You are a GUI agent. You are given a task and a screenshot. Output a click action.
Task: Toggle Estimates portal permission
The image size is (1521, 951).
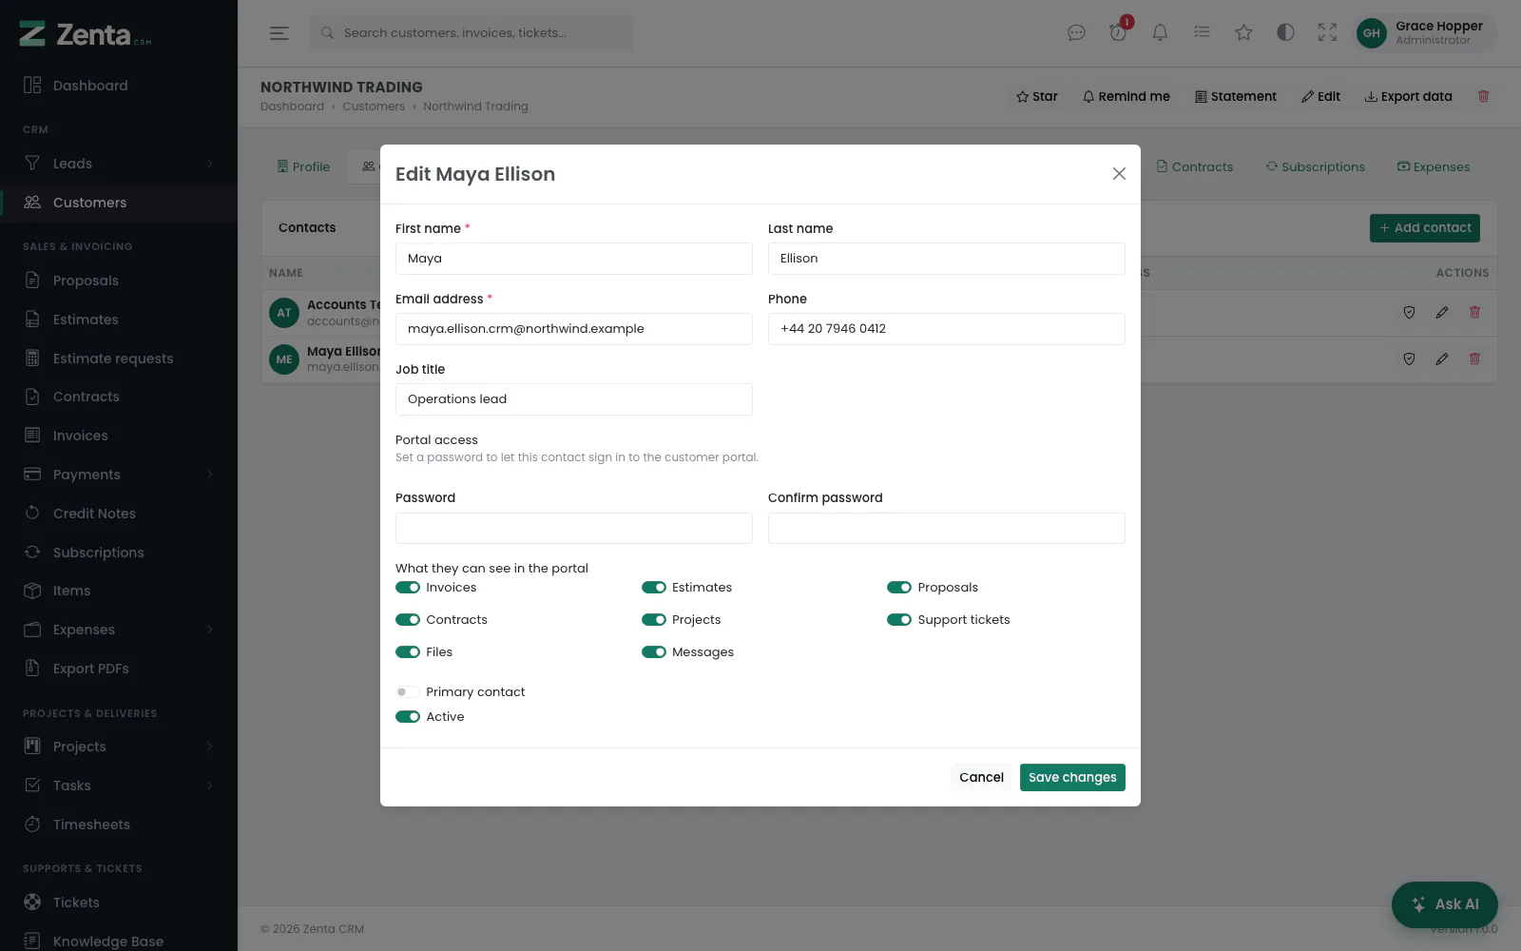pyautogui.click(x=654, y=588)
